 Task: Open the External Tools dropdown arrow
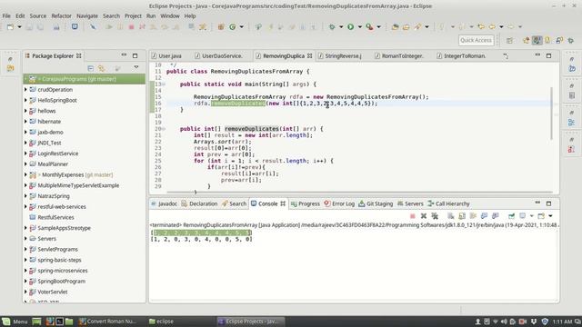click(378, 26)
